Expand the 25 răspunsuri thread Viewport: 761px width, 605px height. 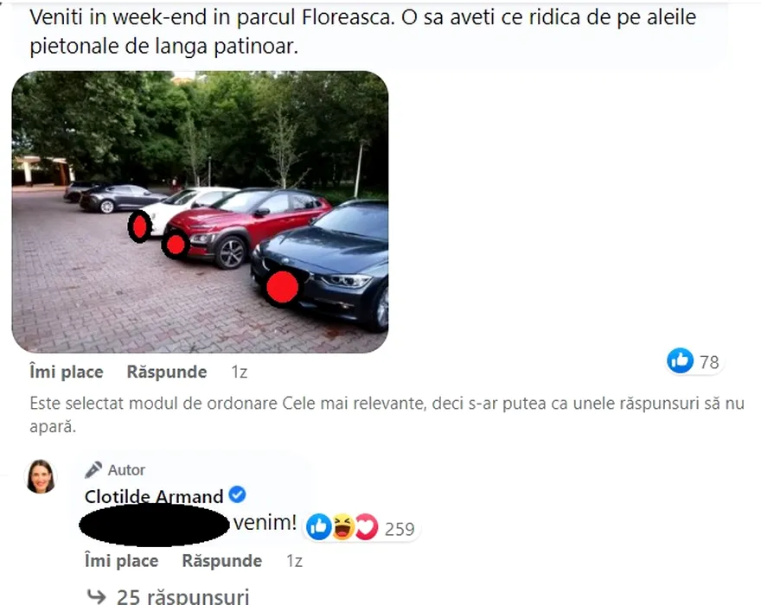pyautogui.click(x=183, y=596)
